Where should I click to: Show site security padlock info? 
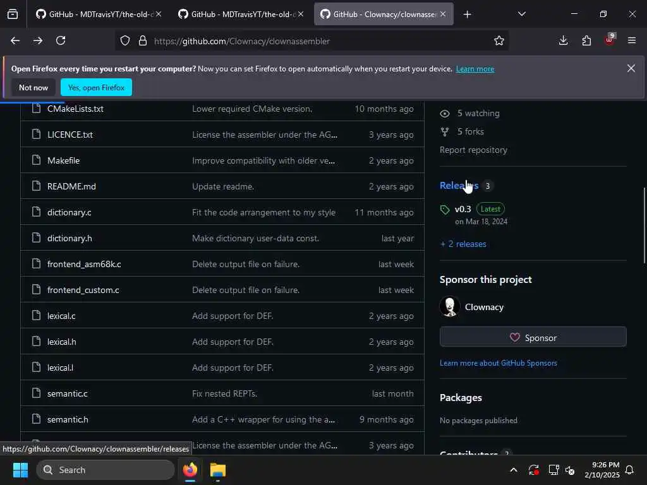click(143, 41)
